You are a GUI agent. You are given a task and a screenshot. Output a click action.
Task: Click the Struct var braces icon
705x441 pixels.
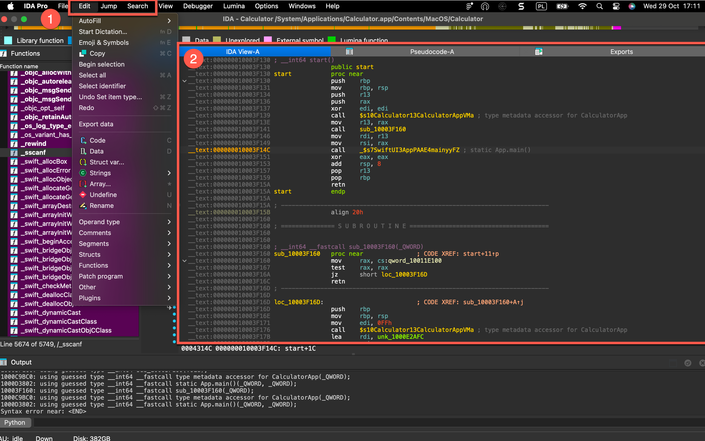(83, 162)
